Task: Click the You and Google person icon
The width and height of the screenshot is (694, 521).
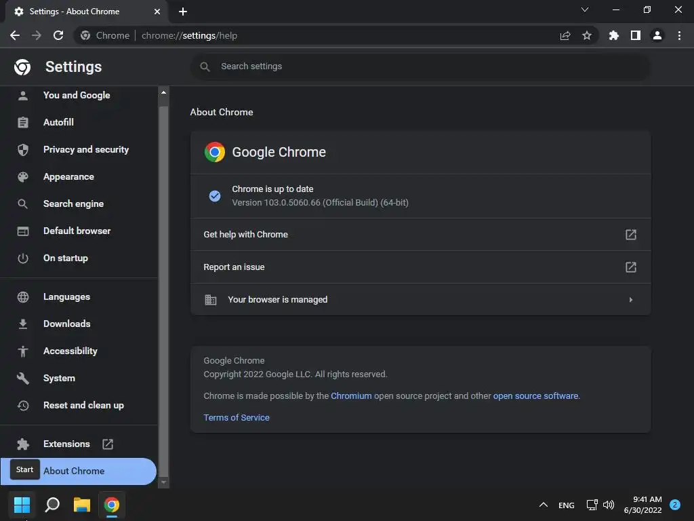Action: pos(23,95)
